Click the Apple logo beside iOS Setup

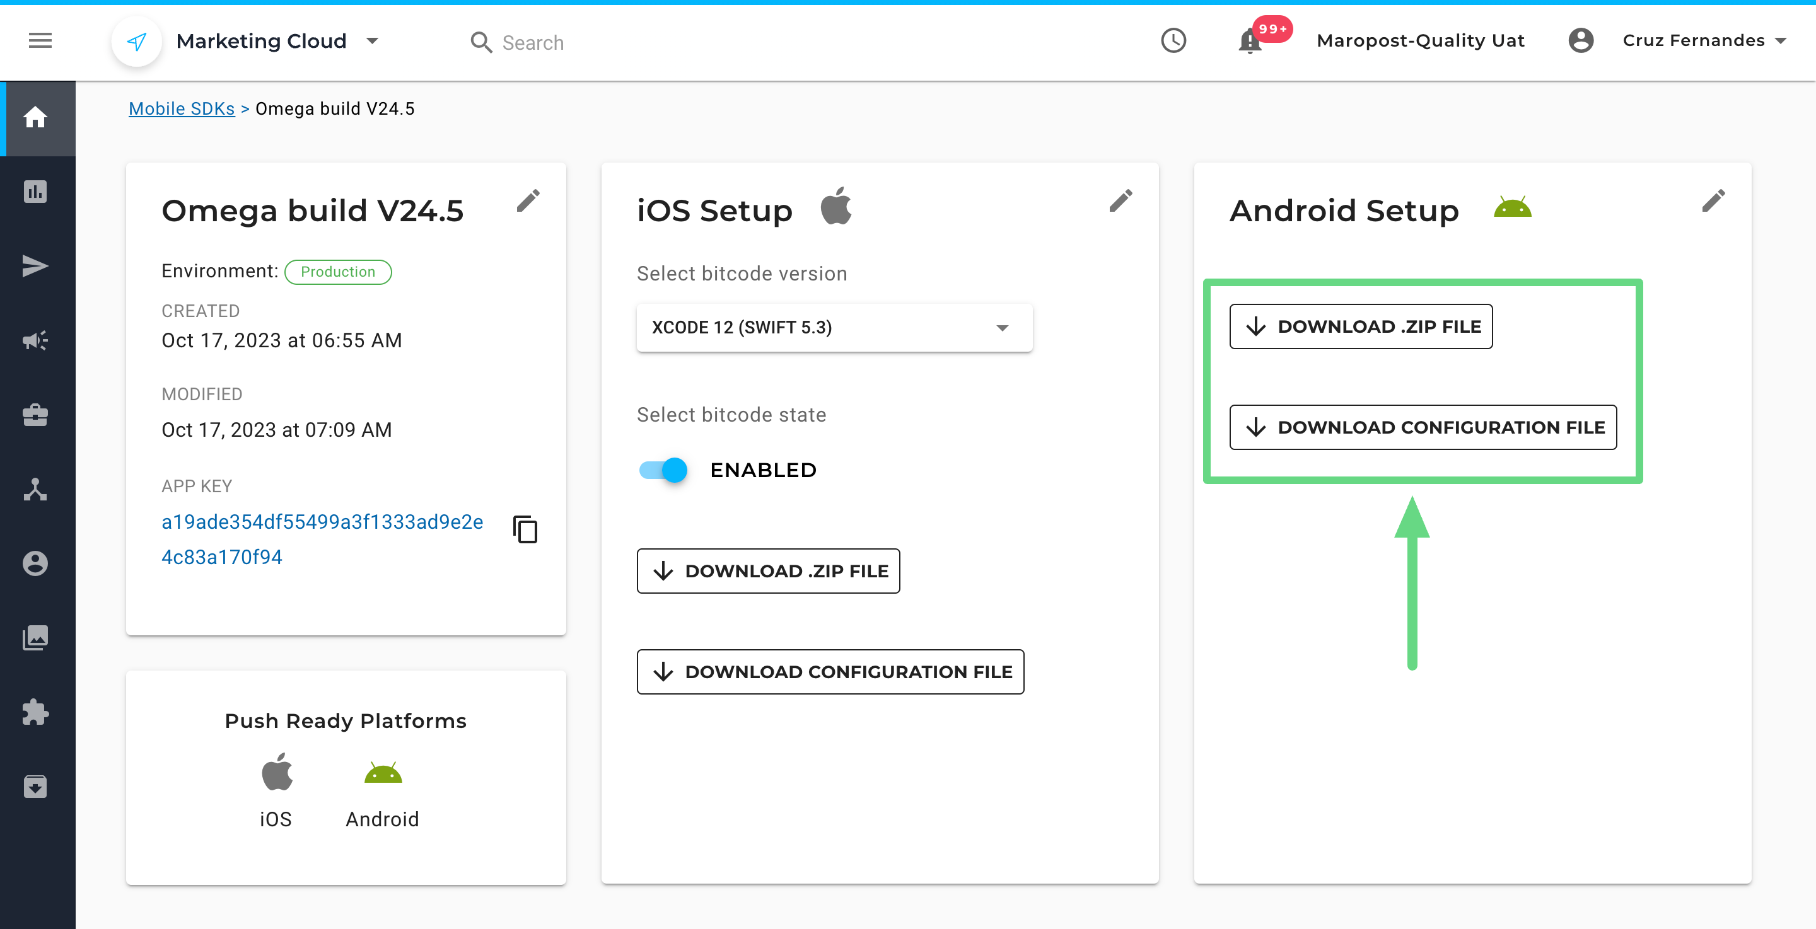coord(836,206)
